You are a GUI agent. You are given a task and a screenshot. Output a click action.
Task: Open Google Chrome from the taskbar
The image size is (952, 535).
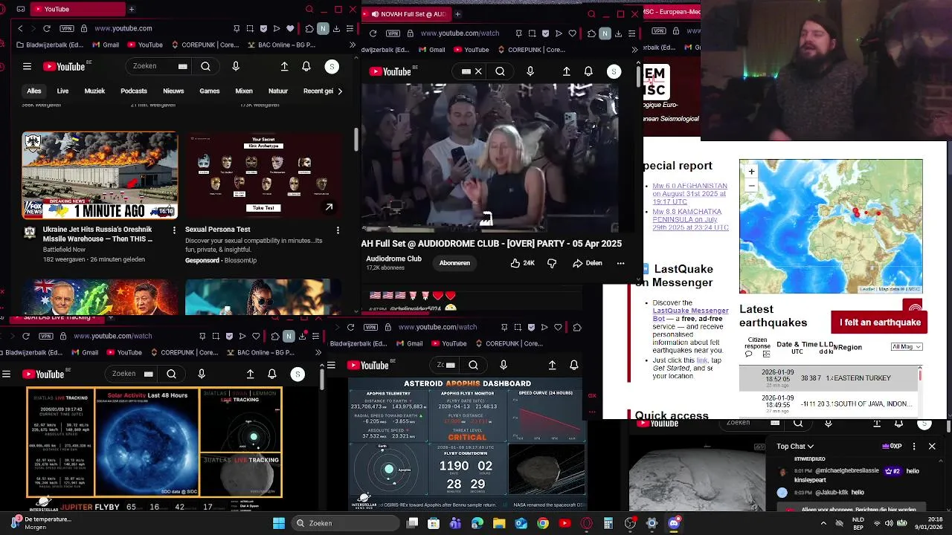[x=543, y=523]
